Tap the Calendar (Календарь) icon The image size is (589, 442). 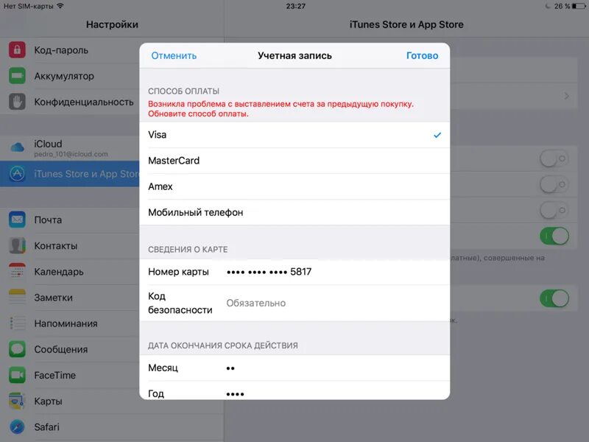[17, 271]
